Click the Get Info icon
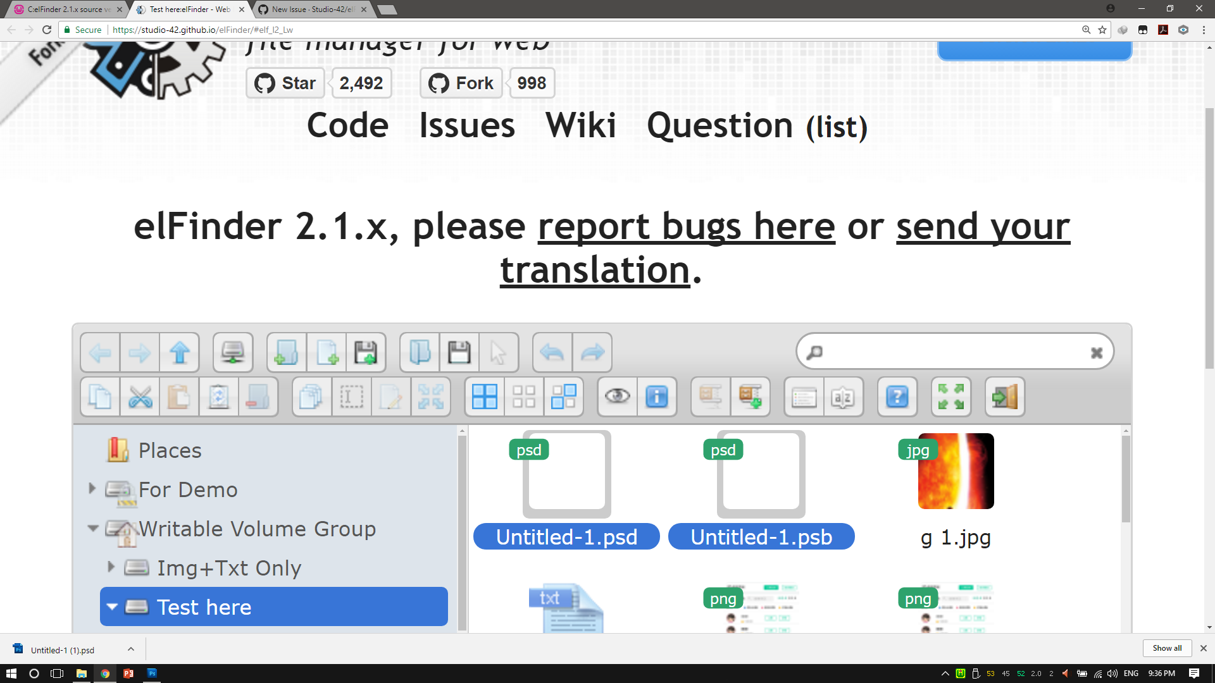This screenshot has height=683, width=1215. coord(657,397)
